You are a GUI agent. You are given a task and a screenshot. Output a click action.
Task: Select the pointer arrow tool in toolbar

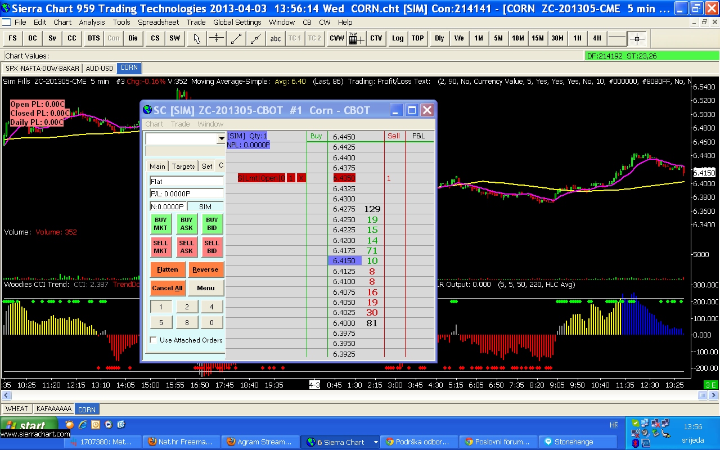click(196, 38)
